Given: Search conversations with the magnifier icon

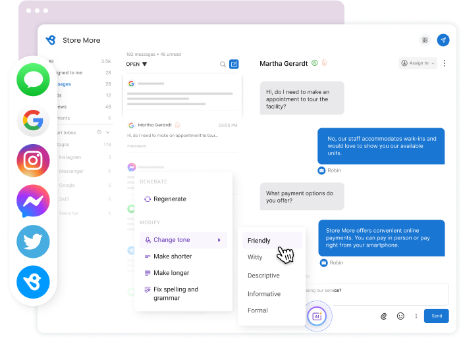Looking at the screenshot, I should click(x=223, y=64).
